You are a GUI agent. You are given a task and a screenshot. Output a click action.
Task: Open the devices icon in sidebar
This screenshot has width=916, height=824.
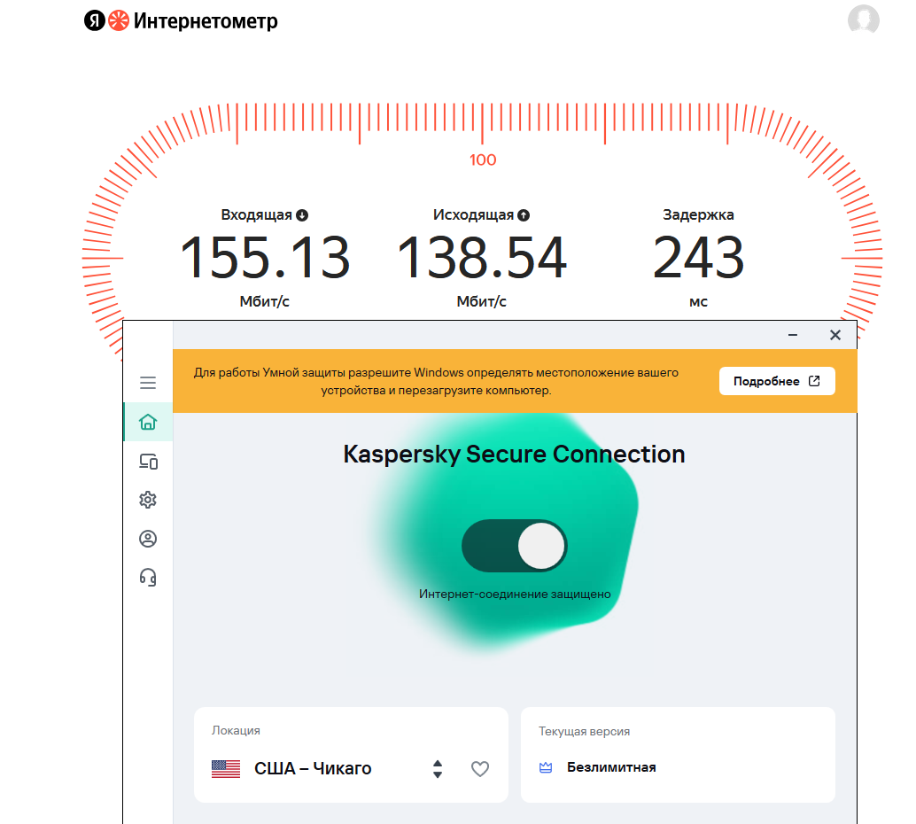click(x=148, y=462)
